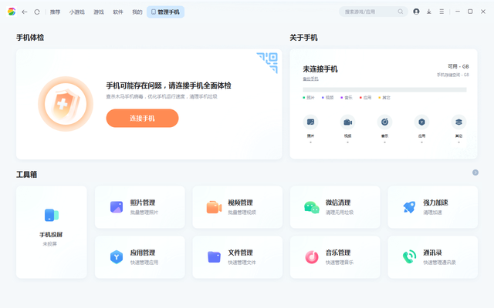Image resolution: width=494 pixels, height=308 pixels.
Task: Open 微信清理 tool label
Action: pyautogui.click(x=338, y=203)
